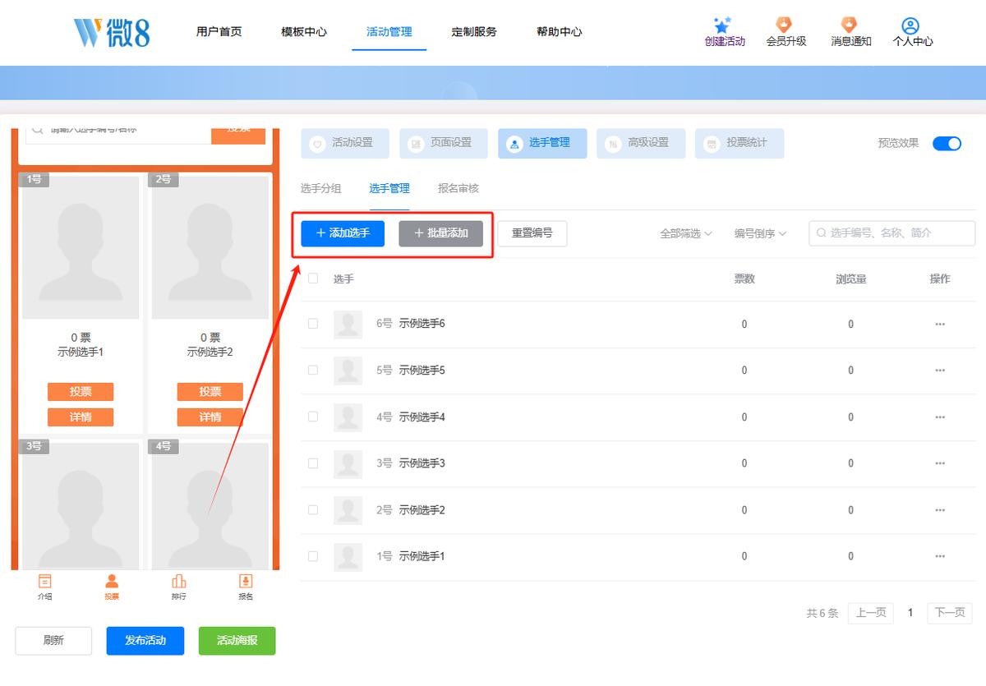Screen dimensions: 986x686
Task: Click avatar thumbnail of 示例选手6 row
Action: tap(348, 325)
